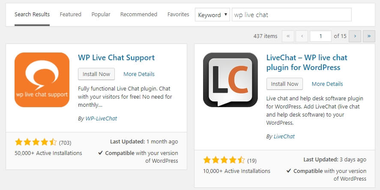Open the Favorites tab
Viewport: 380px width, 190px height.
(178, 15)
